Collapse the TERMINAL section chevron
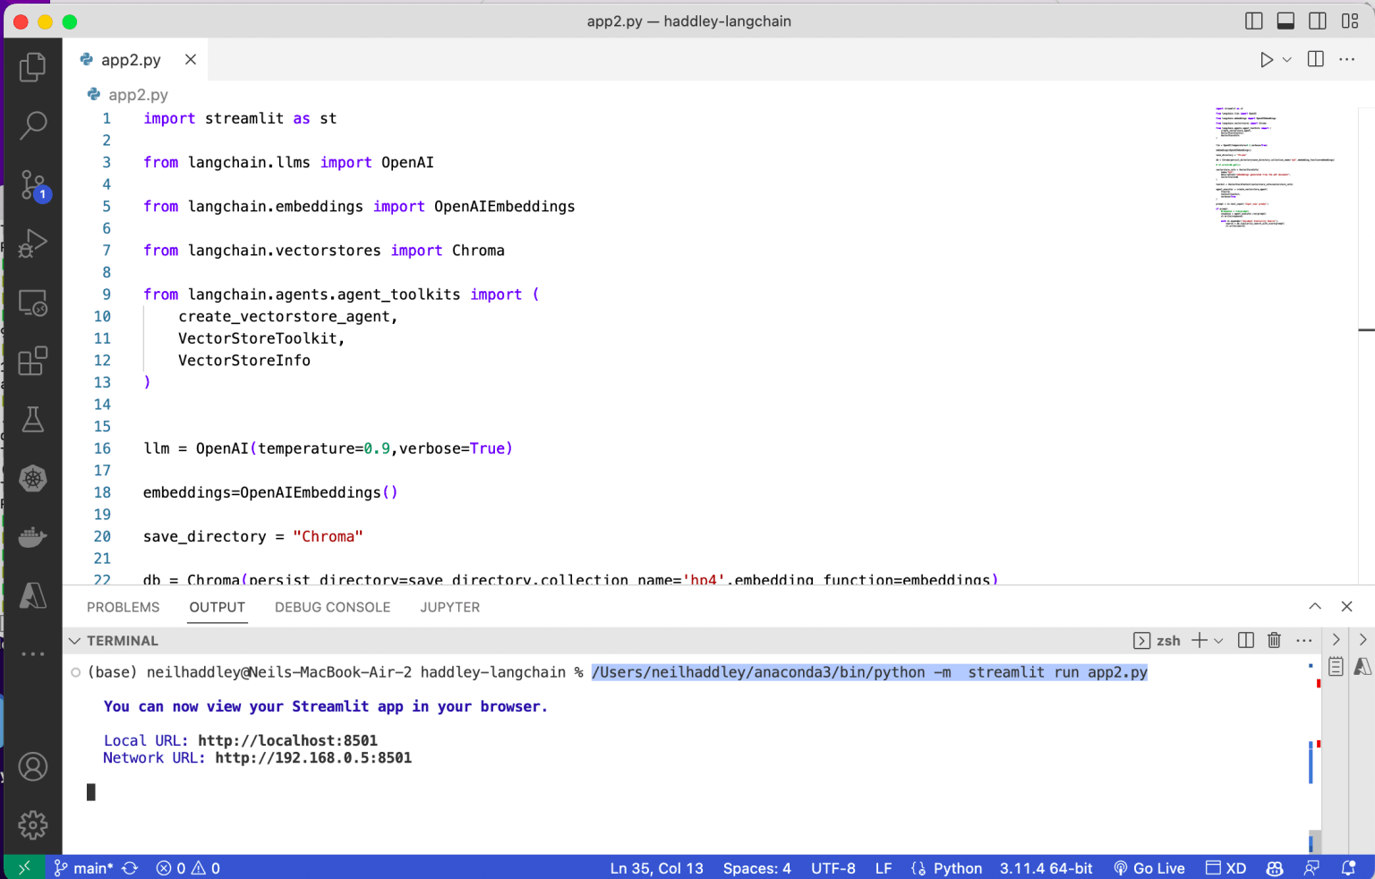Image resolution: width=1375 pixels, height=879 pixels. (75, 641)
